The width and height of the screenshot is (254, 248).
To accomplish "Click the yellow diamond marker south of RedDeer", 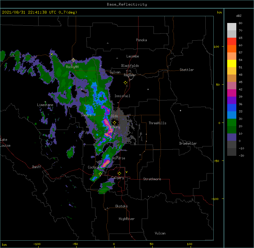I will click(x=125, y=83).
